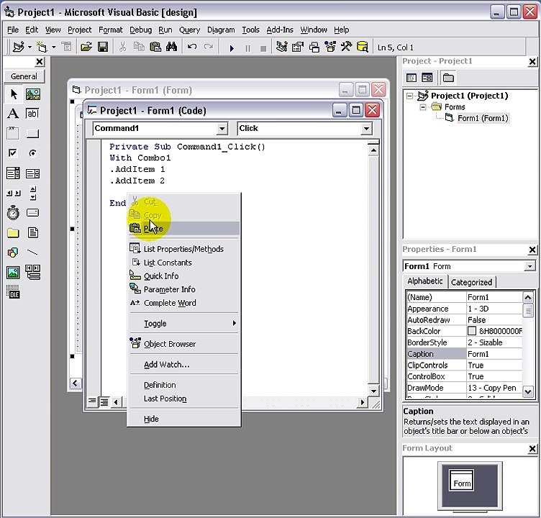This screenshot has height=518, width=541.
Task: Expand the Toggle submenu in context menu
Action: 184,323
